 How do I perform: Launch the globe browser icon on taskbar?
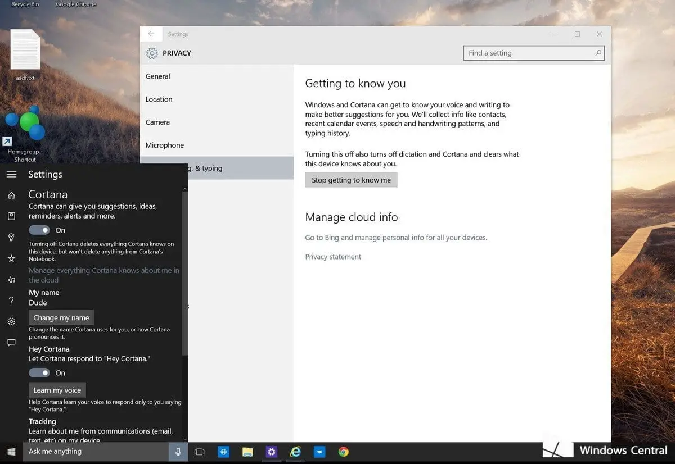point(223,452)
